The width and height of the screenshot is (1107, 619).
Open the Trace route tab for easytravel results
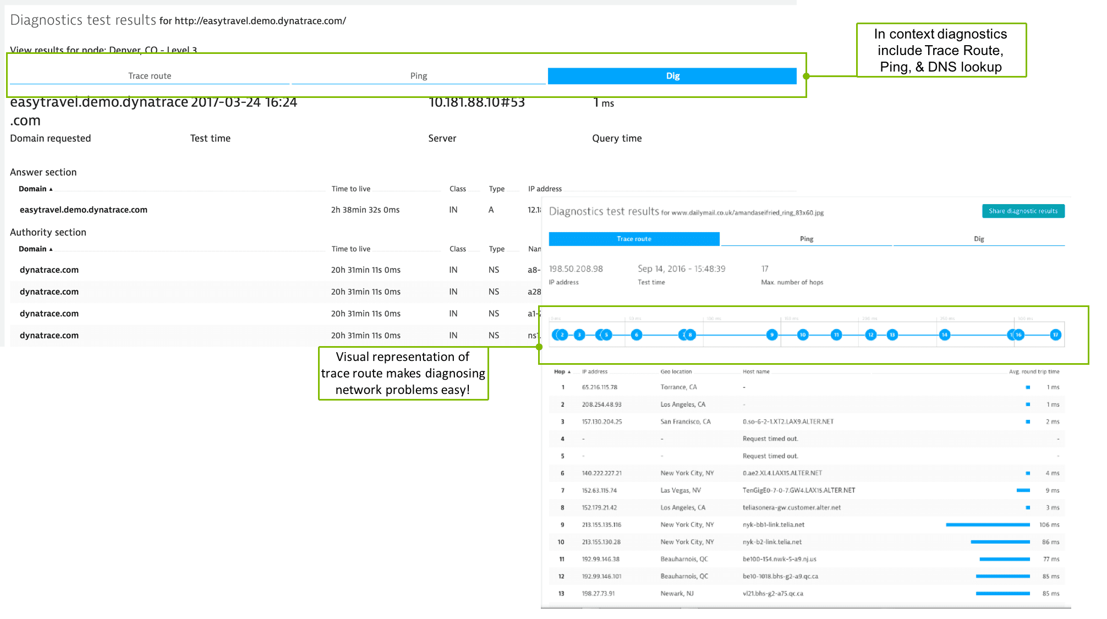[x=150, y=76]
